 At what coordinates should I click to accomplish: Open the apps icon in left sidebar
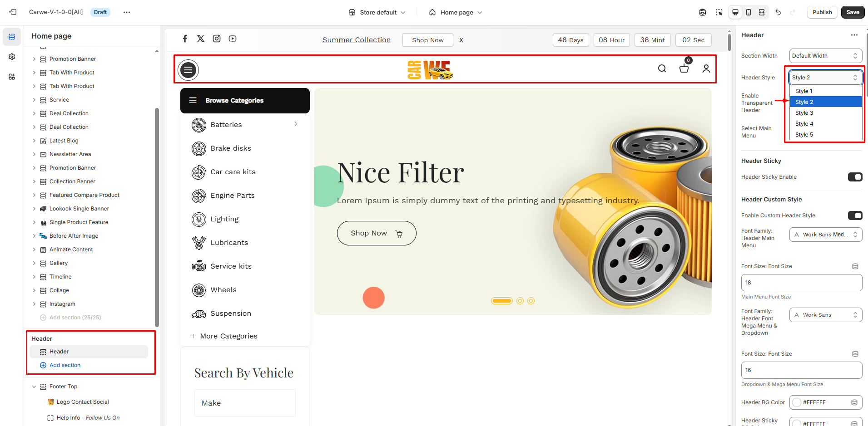(x=12, y=77)
